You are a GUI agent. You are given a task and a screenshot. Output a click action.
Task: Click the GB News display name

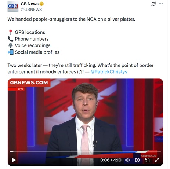coord(30,4)
